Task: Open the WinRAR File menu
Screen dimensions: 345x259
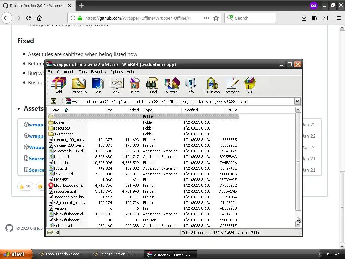Action: [50, 72]
